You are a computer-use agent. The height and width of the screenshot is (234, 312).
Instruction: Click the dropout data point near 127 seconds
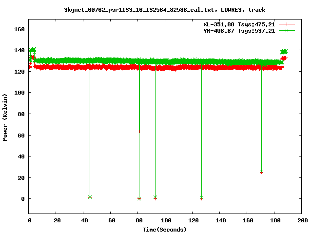click(x=201, y=198)
